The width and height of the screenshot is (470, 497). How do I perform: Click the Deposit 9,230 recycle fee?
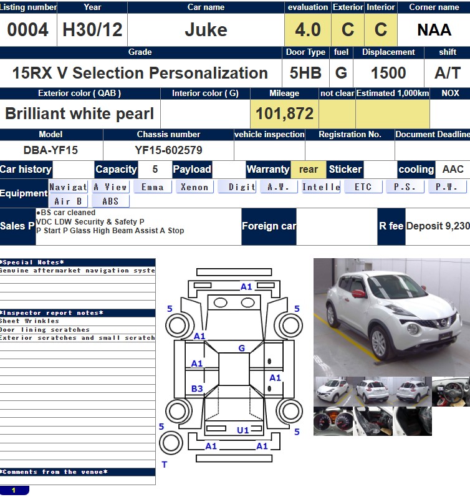tap(438, 226)
